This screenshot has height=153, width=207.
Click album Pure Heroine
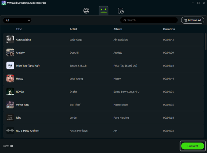click(x=121, y=118)
